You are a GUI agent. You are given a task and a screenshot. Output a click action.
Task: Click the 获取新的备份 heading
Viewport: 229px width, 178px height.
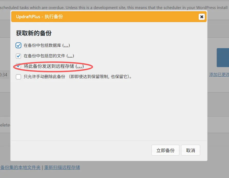tap(34, 33)
